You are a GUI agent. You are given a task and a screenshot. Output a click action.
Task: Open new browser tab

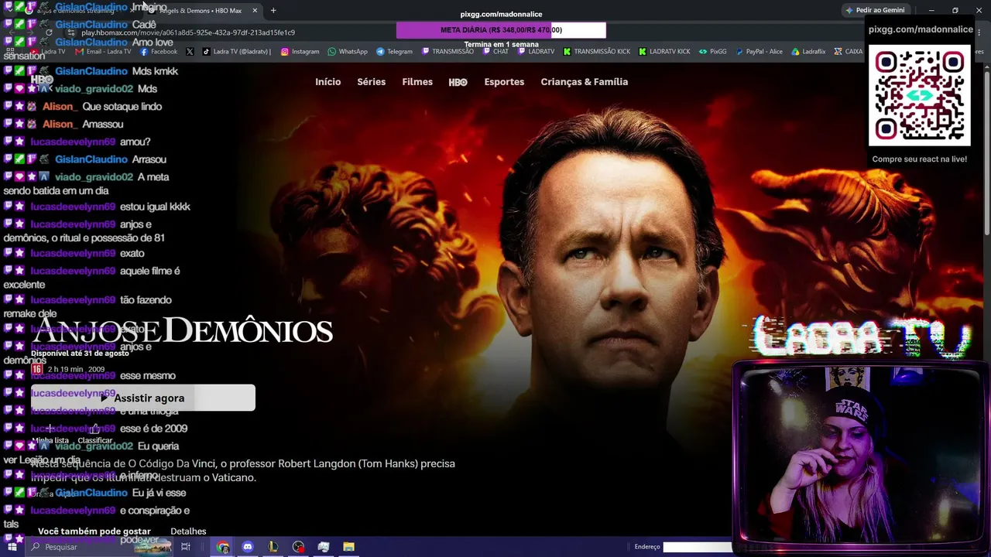tap(273, 11)
